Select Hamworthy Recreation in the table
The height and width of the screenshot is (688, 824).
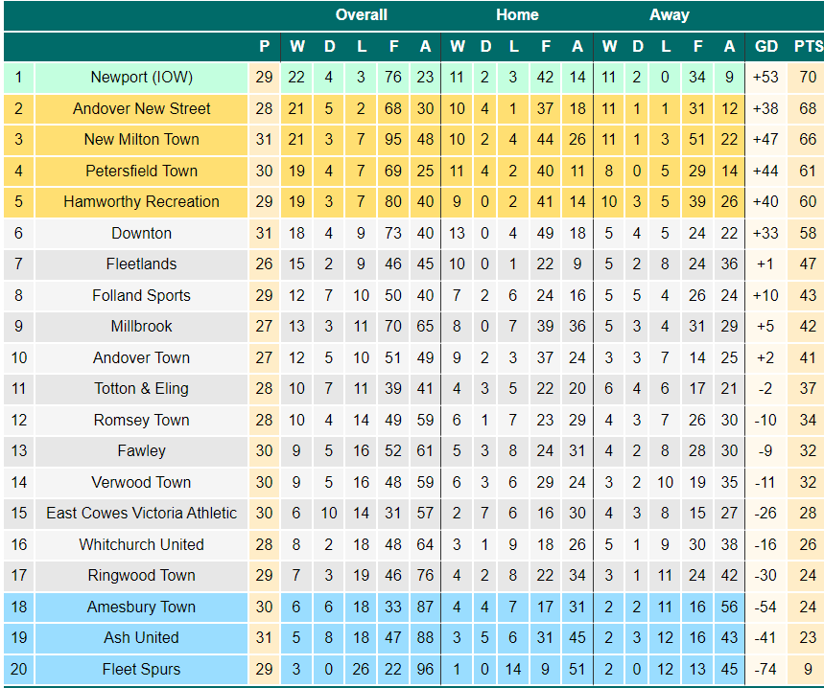point(141,201)
